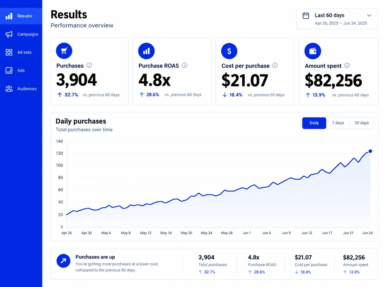Switch chart to Daily view
383x287 pixels.
[314, 123]
